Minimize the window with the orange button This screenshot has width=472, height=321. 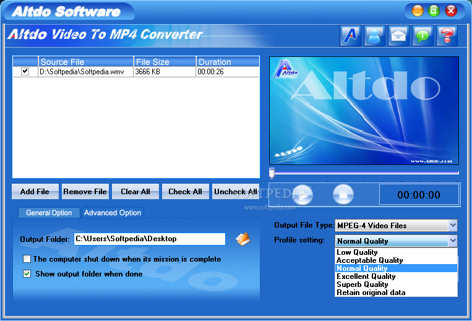coord(417,11)
